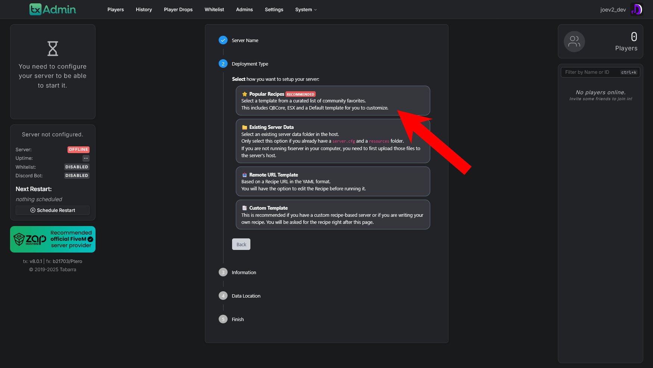Click the 'nothing scheduled' text
The width and height of the screenshot is (653, 368).
pos(39,199)
